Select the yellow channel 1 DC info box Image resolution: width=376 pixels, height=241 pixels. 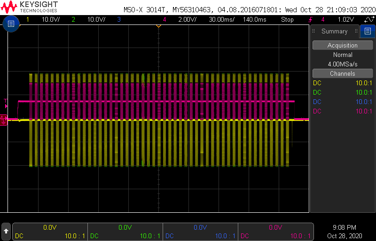point(50,232)
